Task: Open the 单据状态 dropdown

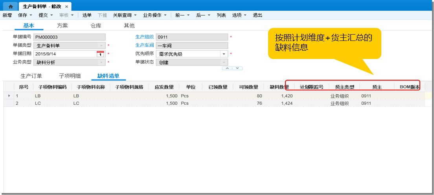Action: [x=224, y=62]
